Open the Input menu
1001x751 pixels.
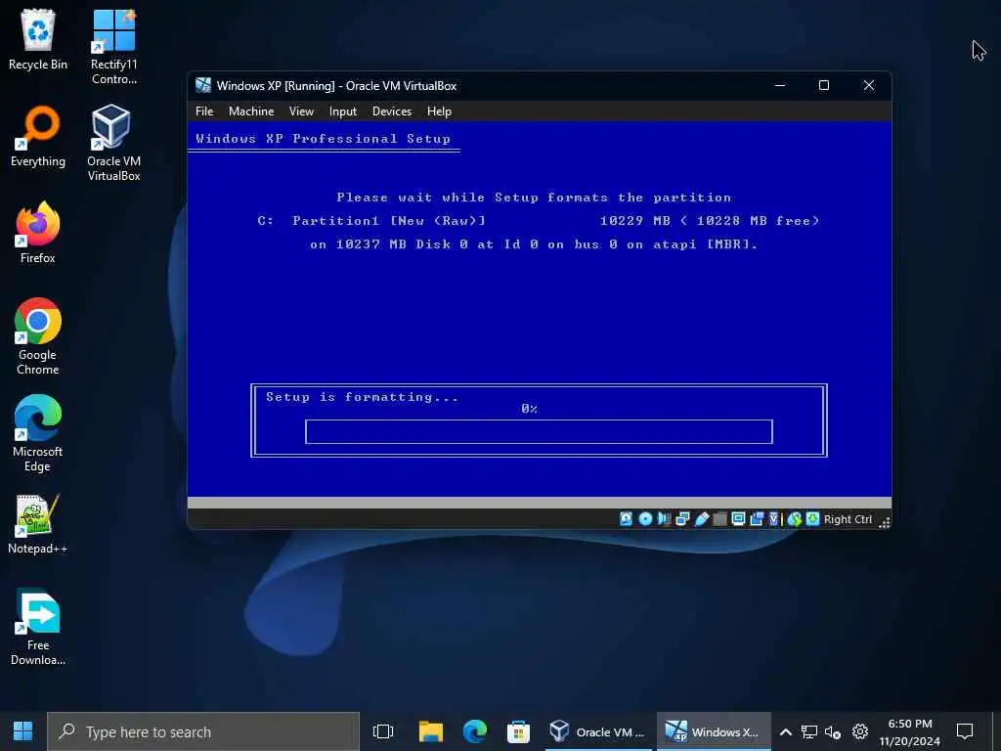[343, 111]
